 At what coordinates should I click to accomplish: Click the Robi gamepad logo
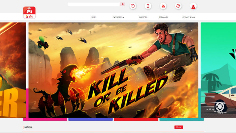coord(29,13)
